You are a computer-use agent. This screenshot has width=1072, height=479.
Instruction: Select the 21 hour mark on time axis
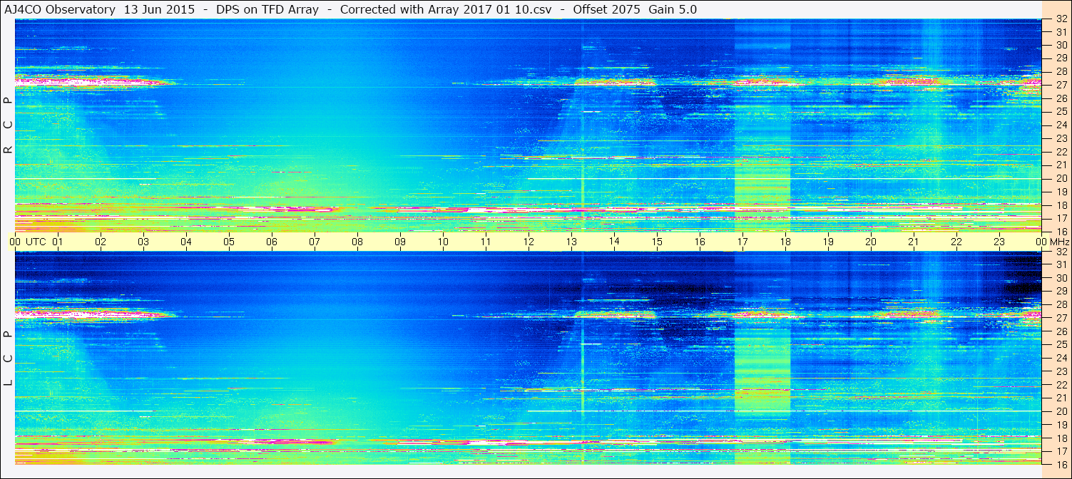(x=914, y=242)
